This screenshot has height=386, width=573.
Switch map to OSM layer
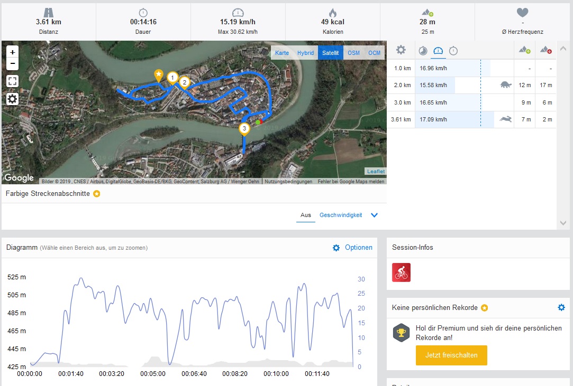click(x=353, y=53)
